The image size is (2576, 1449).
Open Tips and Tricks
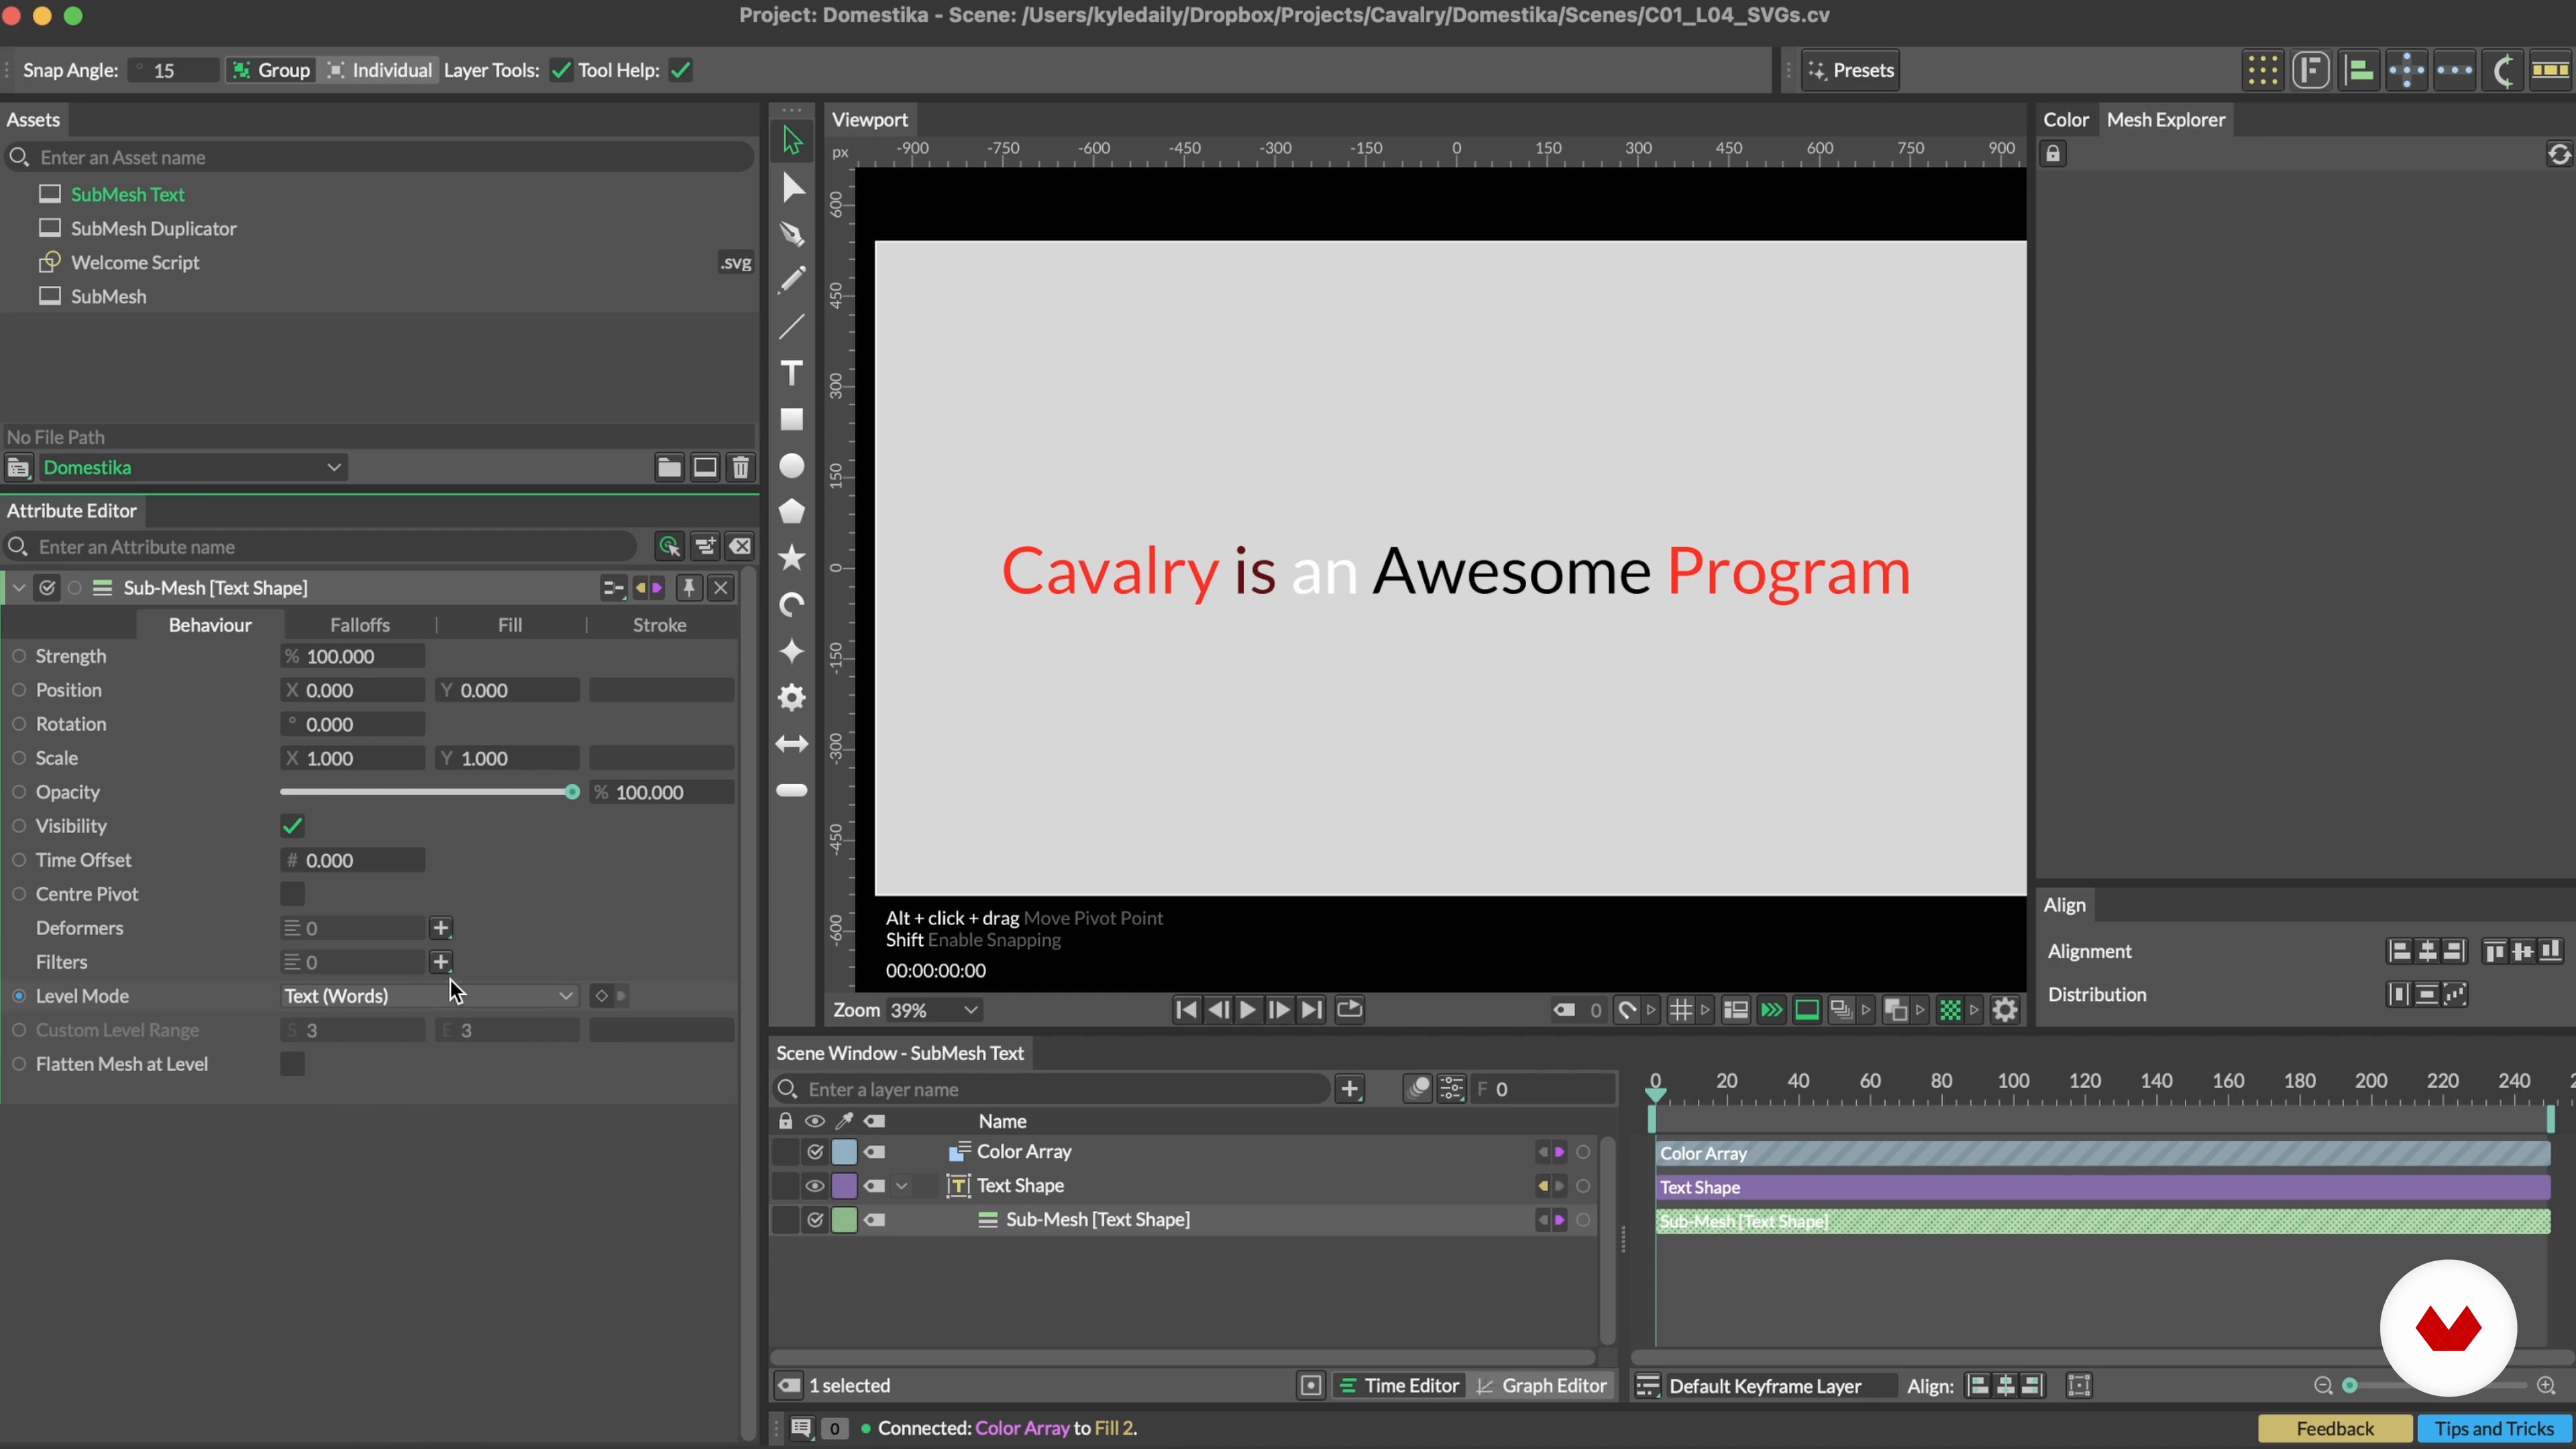click(2494, 1429)
